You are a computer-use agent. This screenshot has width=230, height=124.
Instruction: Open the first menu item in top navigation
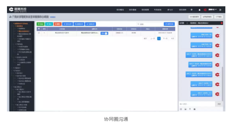coord(120,10)
